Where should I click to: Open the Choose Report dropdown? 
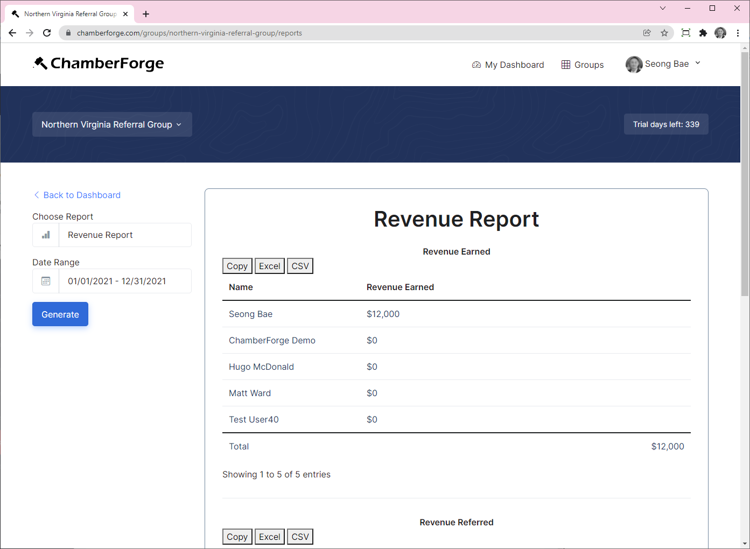pyautogui.click(x=125, y=235)
